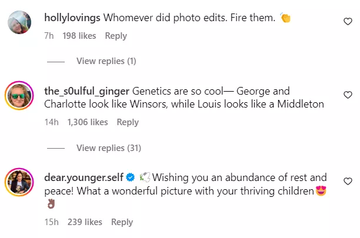
Task: Reply to dear.younger.self's comment
Action: 122,222
